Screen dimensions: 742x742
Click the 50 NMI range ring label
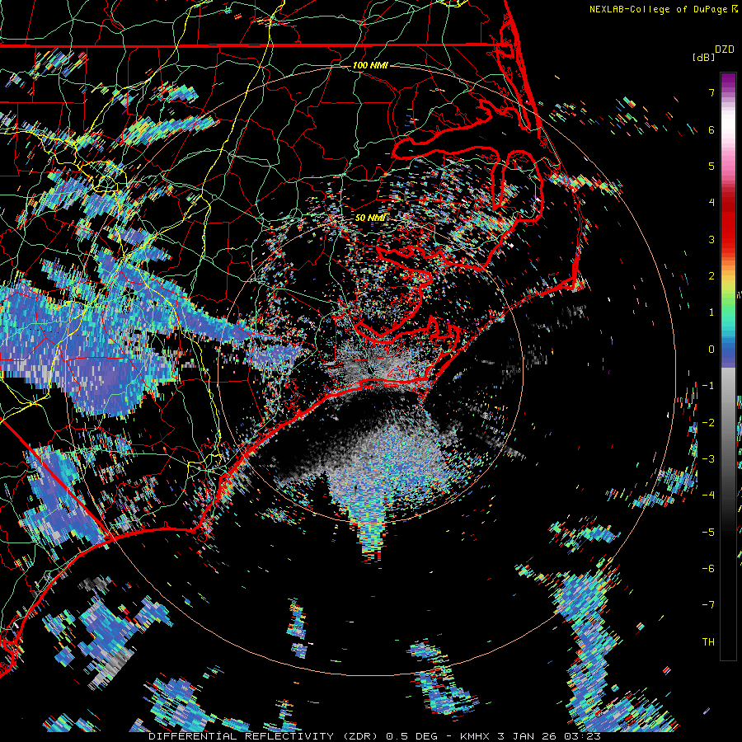pyautogui.click(x=370, y=218)
